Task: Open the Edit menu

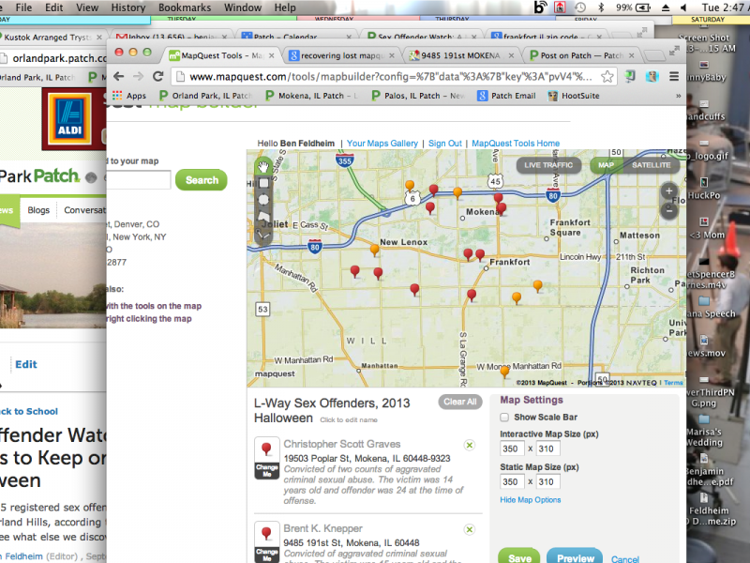Action: tap(54, 8)
